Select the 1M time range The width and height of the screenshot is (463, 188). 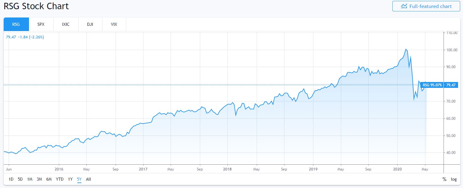point(30,179)
